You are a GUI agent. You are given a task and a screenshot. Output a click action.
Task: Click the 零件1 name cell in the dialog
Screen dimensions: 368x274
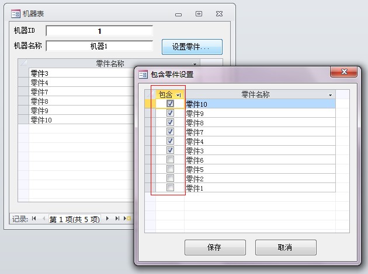260,188
